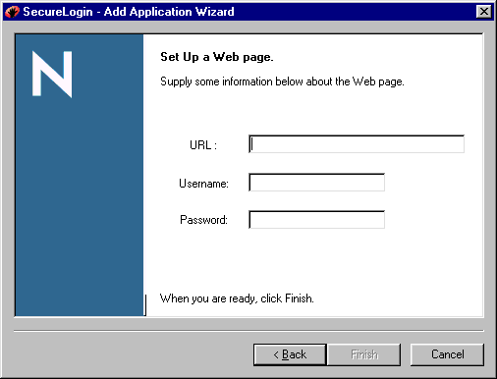Cancel the Add Application Wizard
The width and height of the screenshot is (497, 379).
click(447, 354)
